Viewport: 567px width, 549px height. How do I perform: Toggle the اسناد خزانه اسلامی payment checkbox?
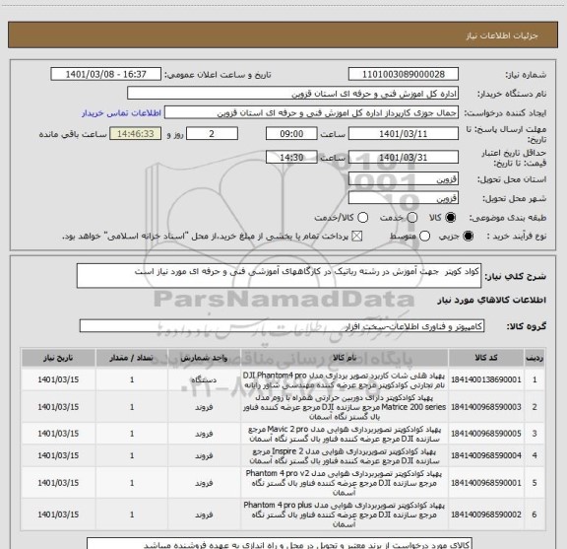click(x=357, y=237)
